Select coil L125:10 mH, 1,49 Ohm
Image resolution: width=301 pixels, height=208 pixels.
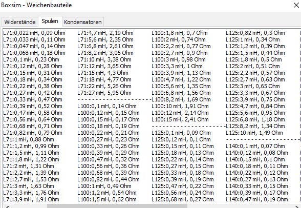(254, 133)
